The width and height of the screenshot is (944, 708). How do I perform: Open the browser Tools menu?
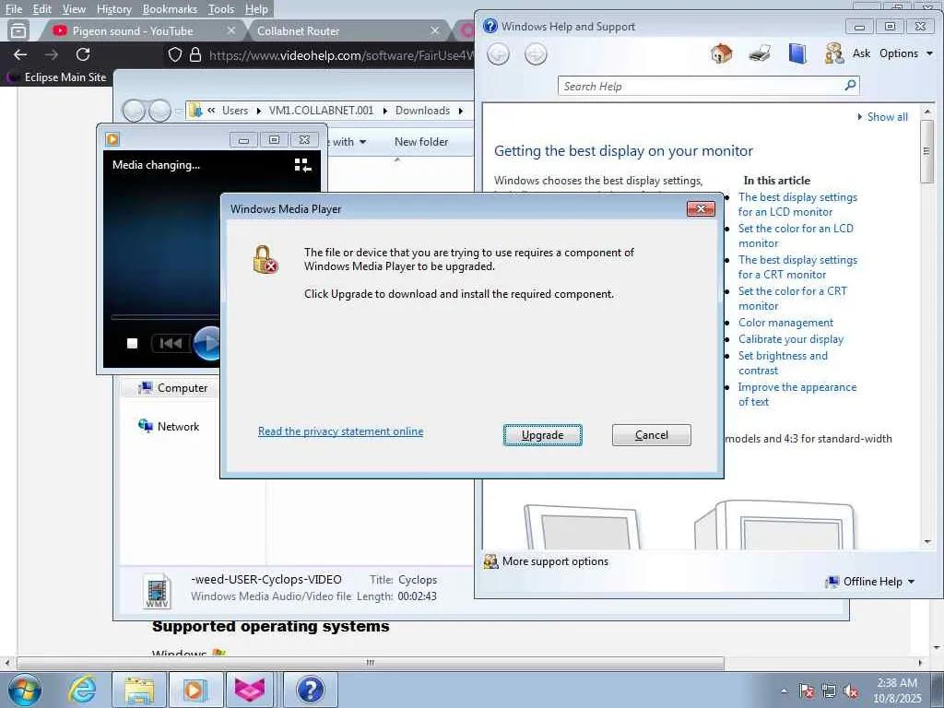point(220,9)
